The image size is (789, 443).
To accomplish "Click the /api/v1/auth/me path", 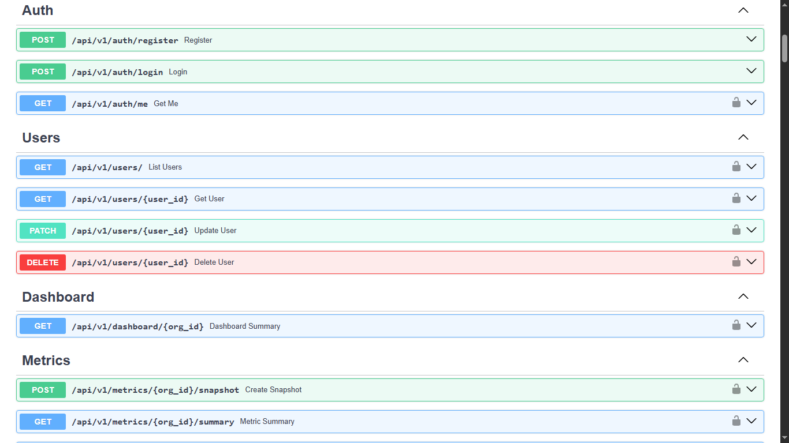I will point(110,104).
